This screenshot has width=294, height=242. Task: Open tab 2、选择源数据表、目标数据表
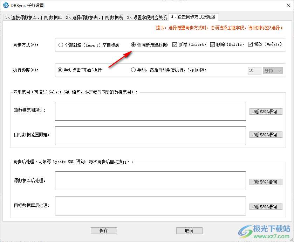94,17
